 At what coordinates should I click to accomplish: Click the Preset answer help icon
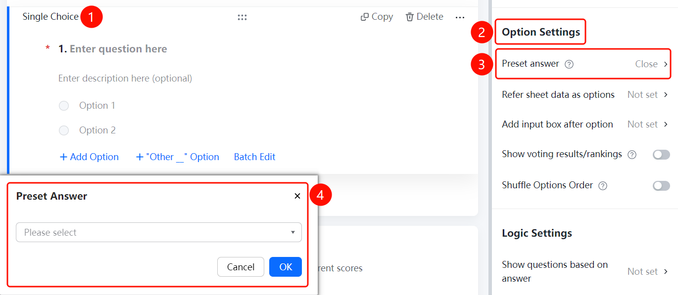point(569,64)
